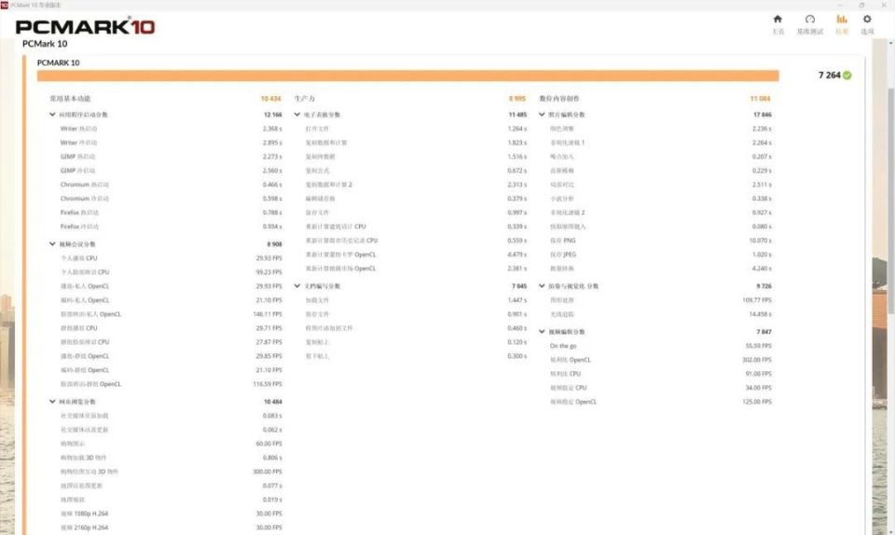895x535 pixels.
Task: Select the OpenCL row with 4.479 s
Action: [416, 255]
